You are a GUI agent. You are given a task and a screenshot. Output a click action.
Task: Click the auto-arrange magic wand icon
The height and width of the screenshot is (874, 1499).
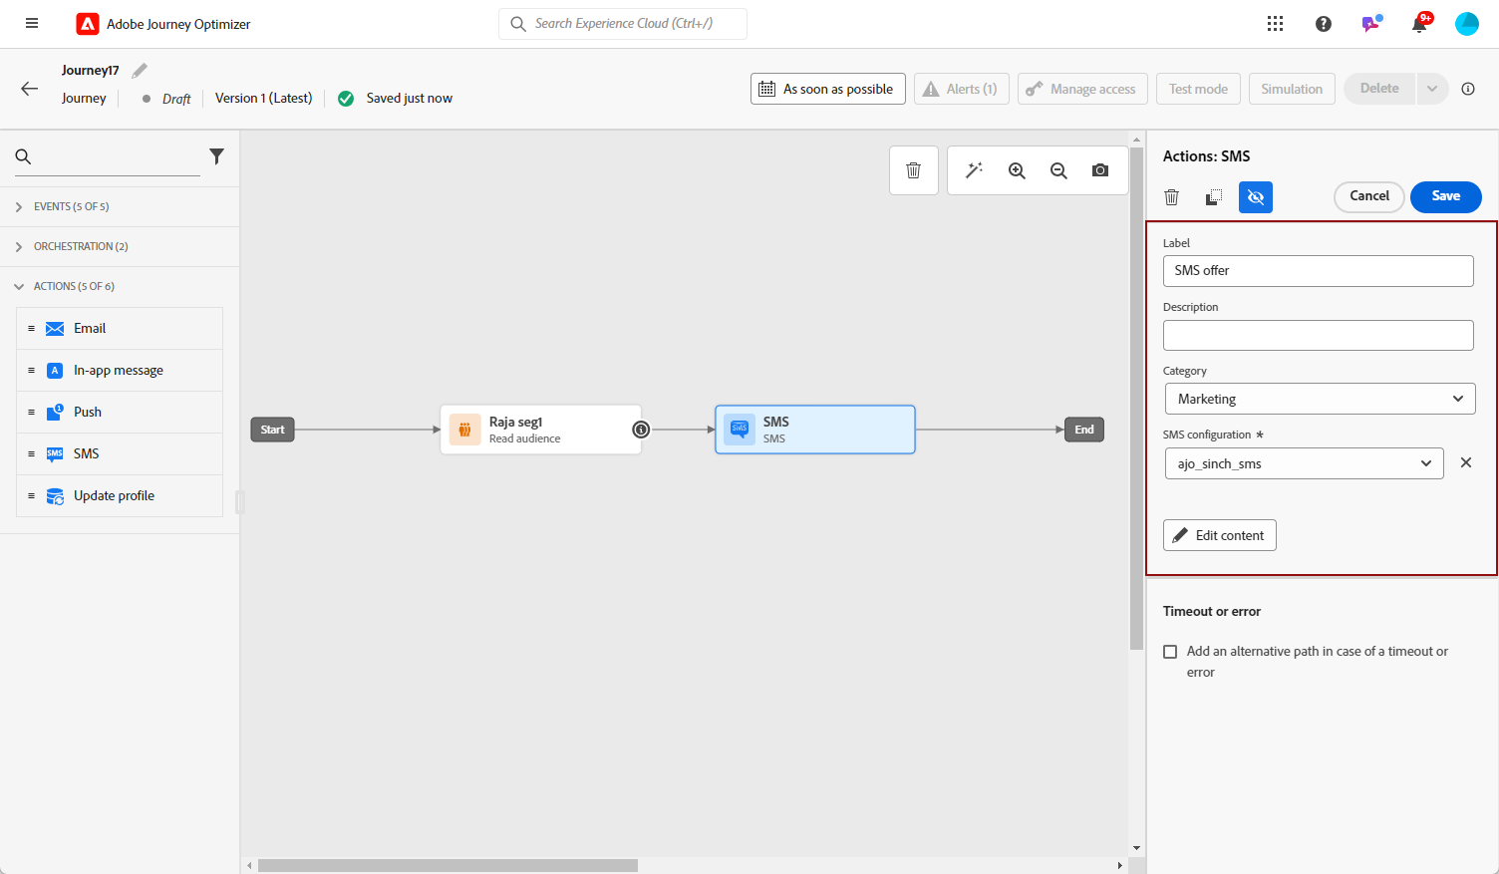[974, 170]
